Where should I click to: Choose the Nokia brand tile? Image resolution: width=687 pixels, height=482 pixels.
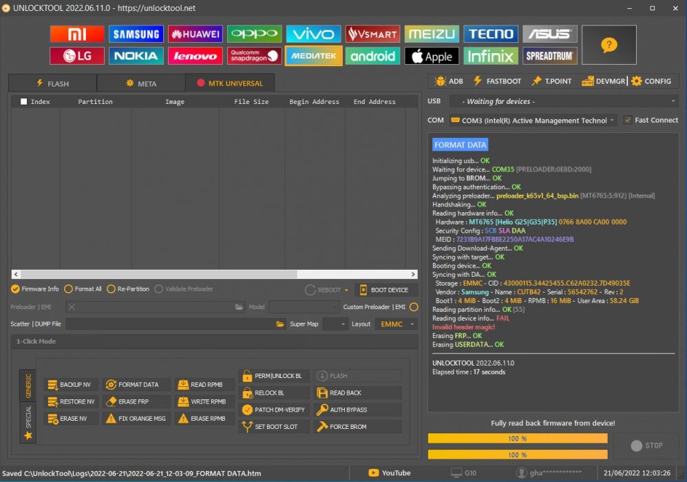tap(136, 56)
